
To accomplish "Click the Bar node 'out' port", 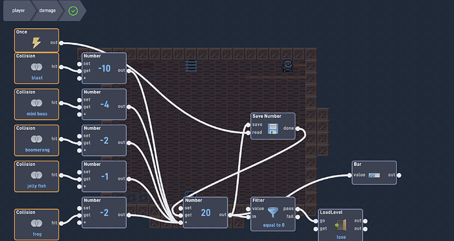I will (x=399, y=175).
